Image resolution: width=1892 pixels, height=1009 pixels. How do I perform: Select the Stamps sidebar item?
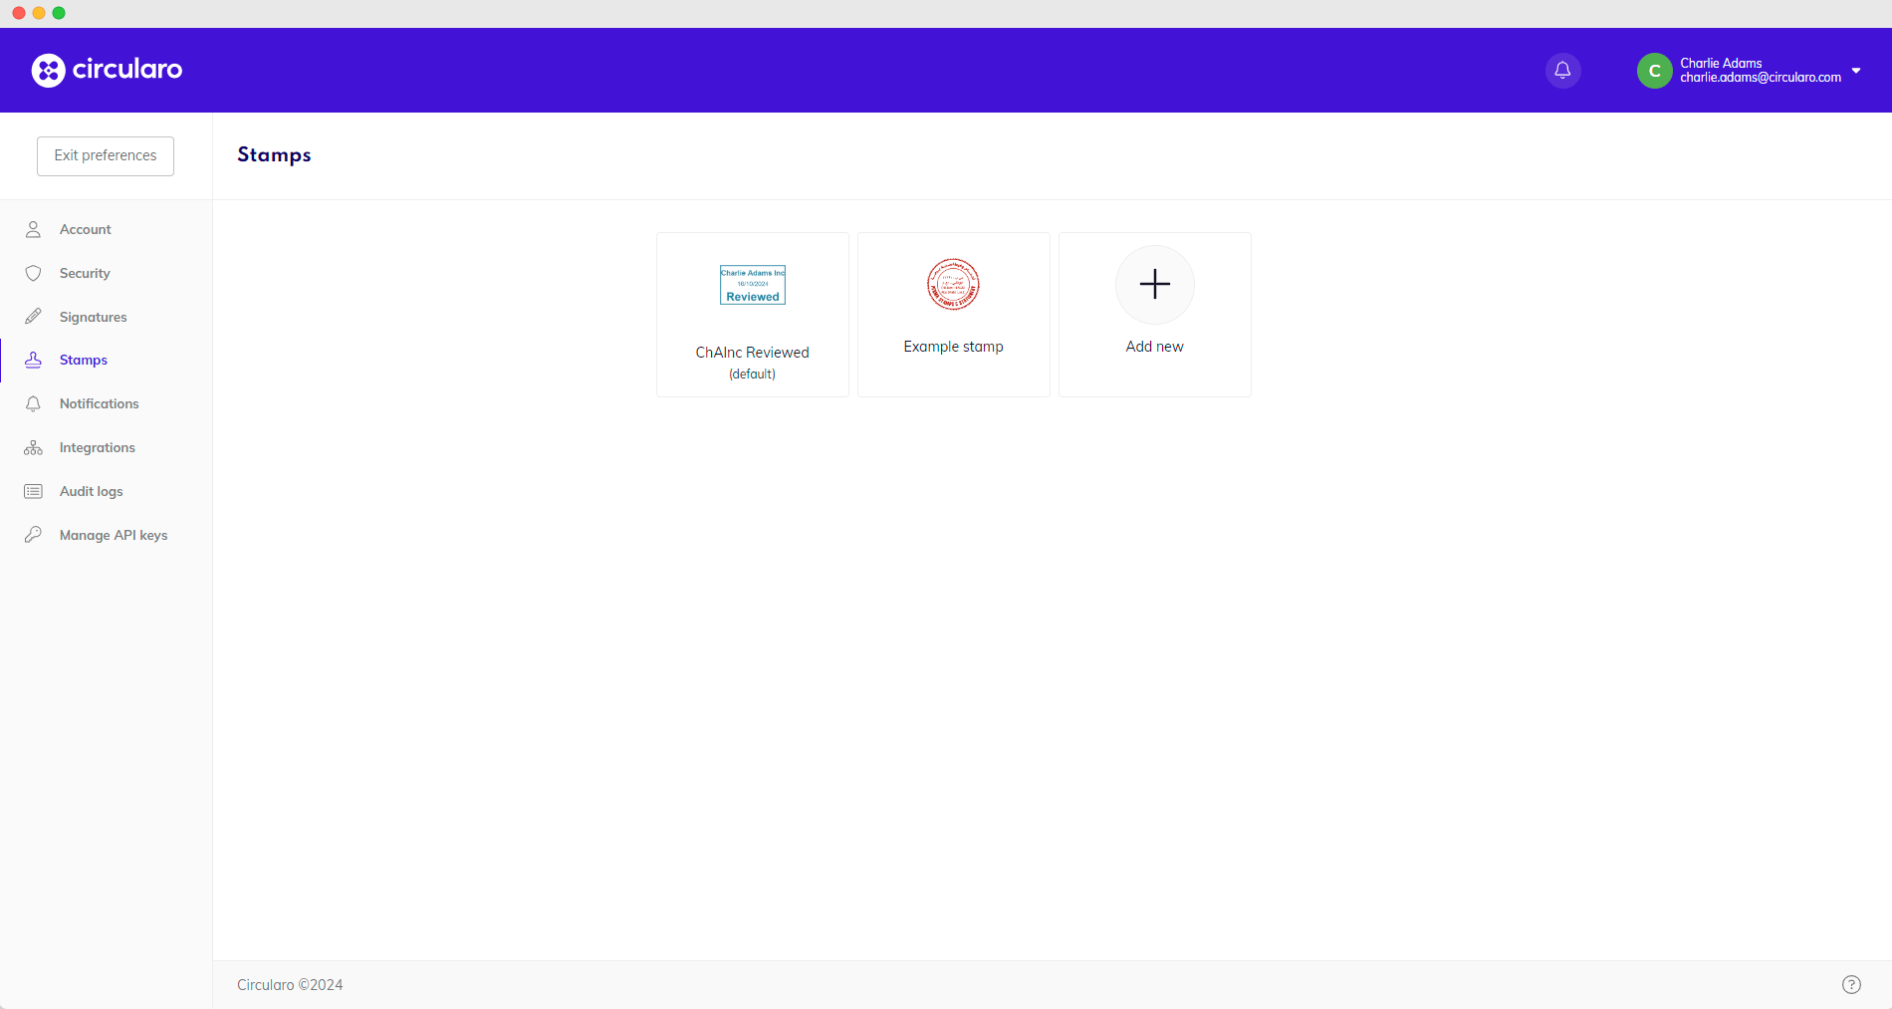(83, 361)
